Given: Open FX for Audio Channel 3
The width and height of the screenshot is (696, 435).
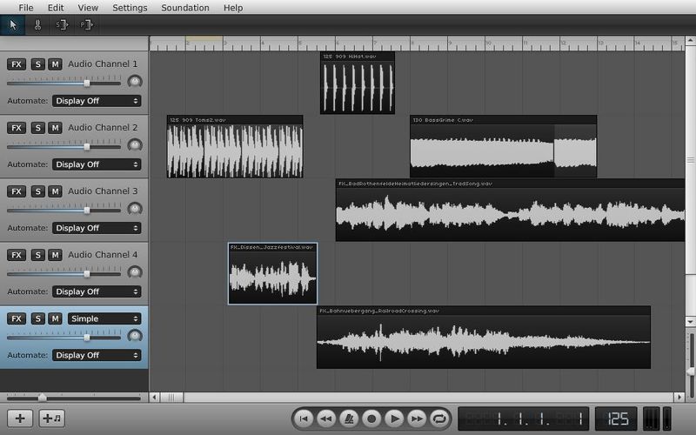Looking at the screenshot, I should [17, 191].
